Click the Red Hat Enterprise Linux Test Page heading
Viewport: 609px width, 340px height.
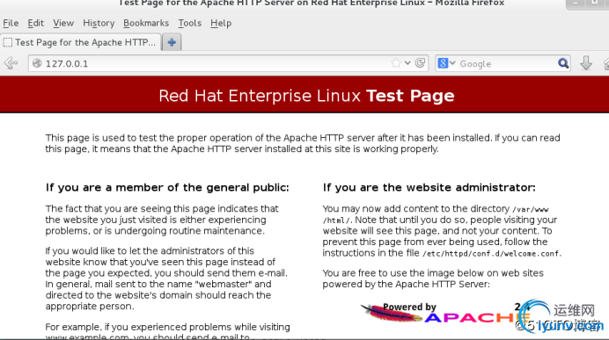coord(306,96)
